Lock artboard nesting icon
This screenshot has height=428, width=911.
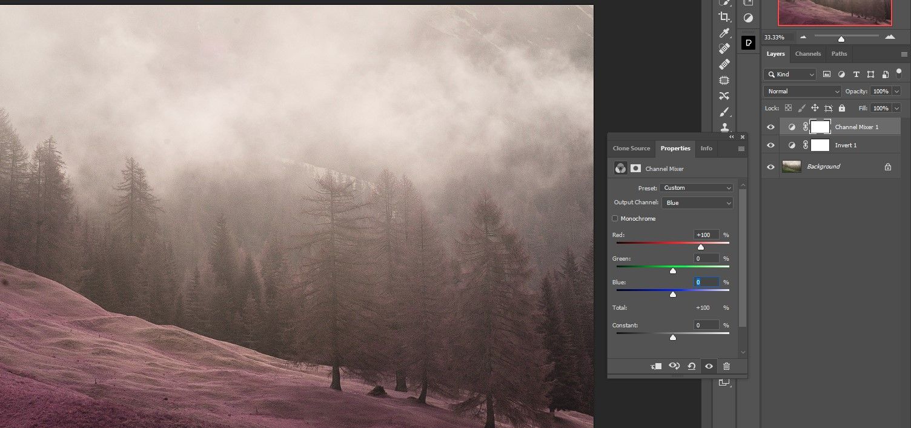click(x=828, y=108)
